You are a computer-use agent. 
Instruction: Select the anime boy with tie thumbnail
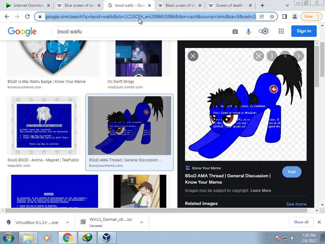[140, 191]
